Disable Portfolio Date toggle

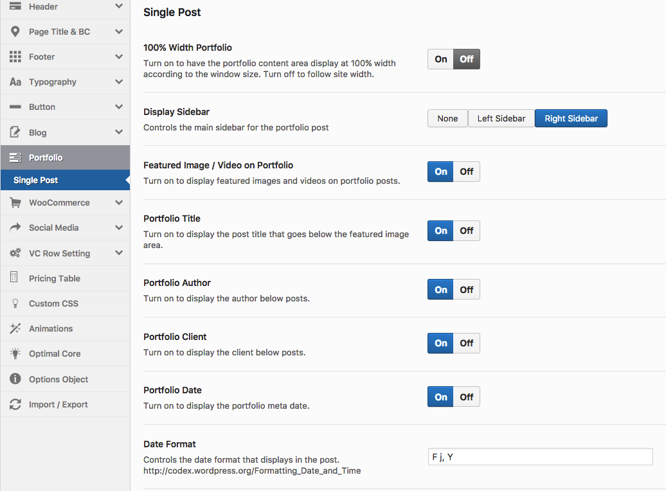467,397
